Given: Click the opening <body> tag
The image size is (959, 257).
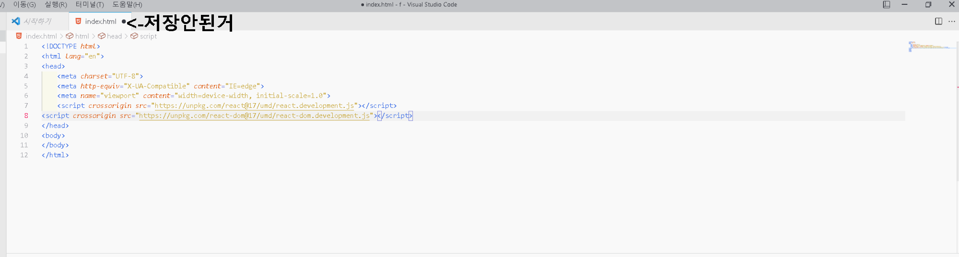Looking at the screenshot, I should pos(53,135).
